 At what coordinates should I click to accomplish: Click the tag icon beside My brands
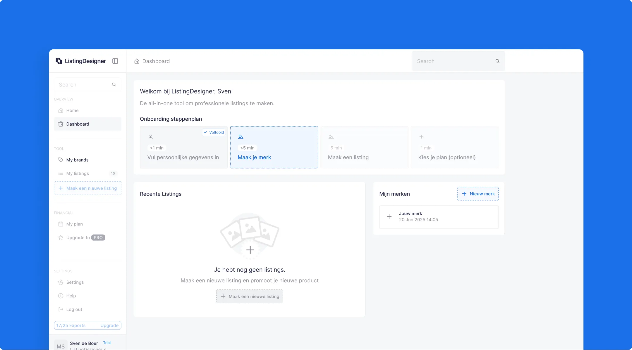(61, 160)
